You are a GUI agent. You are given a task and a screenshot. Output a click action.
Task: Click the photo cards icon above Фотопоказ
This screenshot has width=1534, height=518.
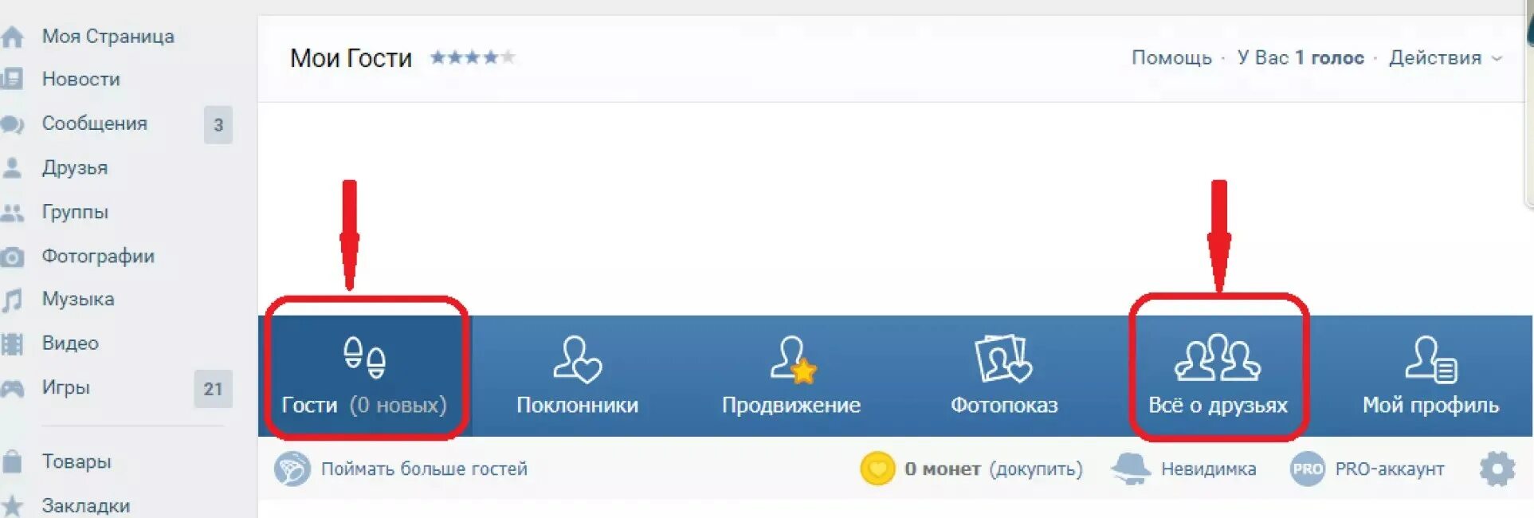1004,359
